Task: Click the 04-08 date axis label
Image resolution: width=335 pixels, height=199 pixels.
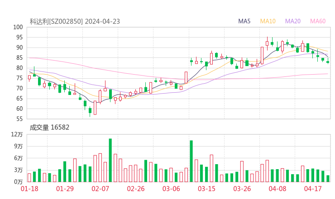Action: [x=278, y=189]
